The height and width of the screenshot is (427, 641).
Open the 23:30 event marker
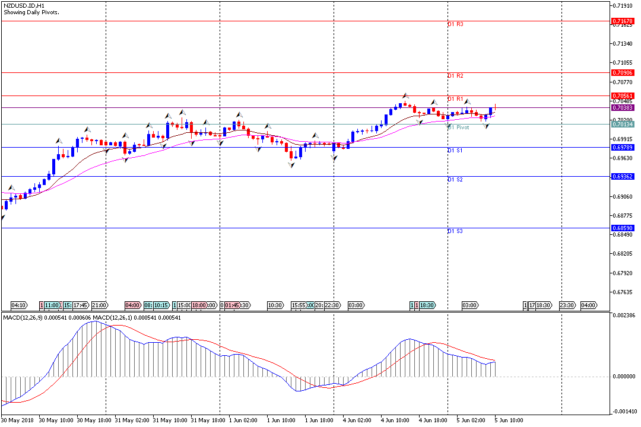tap(568, 305)
